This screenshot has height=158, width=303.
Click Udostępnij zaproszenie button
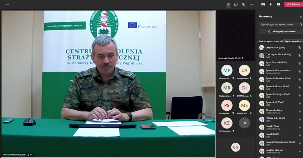[x=280, y=31]
